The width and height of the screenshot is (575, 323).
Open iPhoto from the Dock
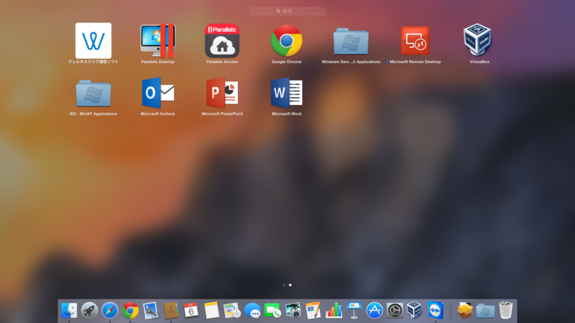point(293,311)
